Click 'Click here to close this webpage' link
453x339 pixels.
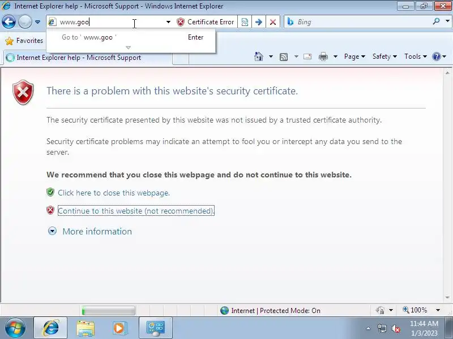click(x=114, y=193)
